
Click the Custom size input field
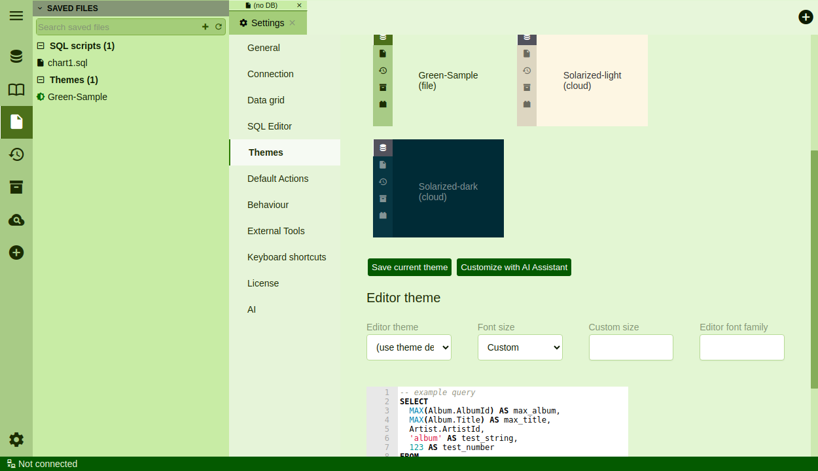click(631, 347)
